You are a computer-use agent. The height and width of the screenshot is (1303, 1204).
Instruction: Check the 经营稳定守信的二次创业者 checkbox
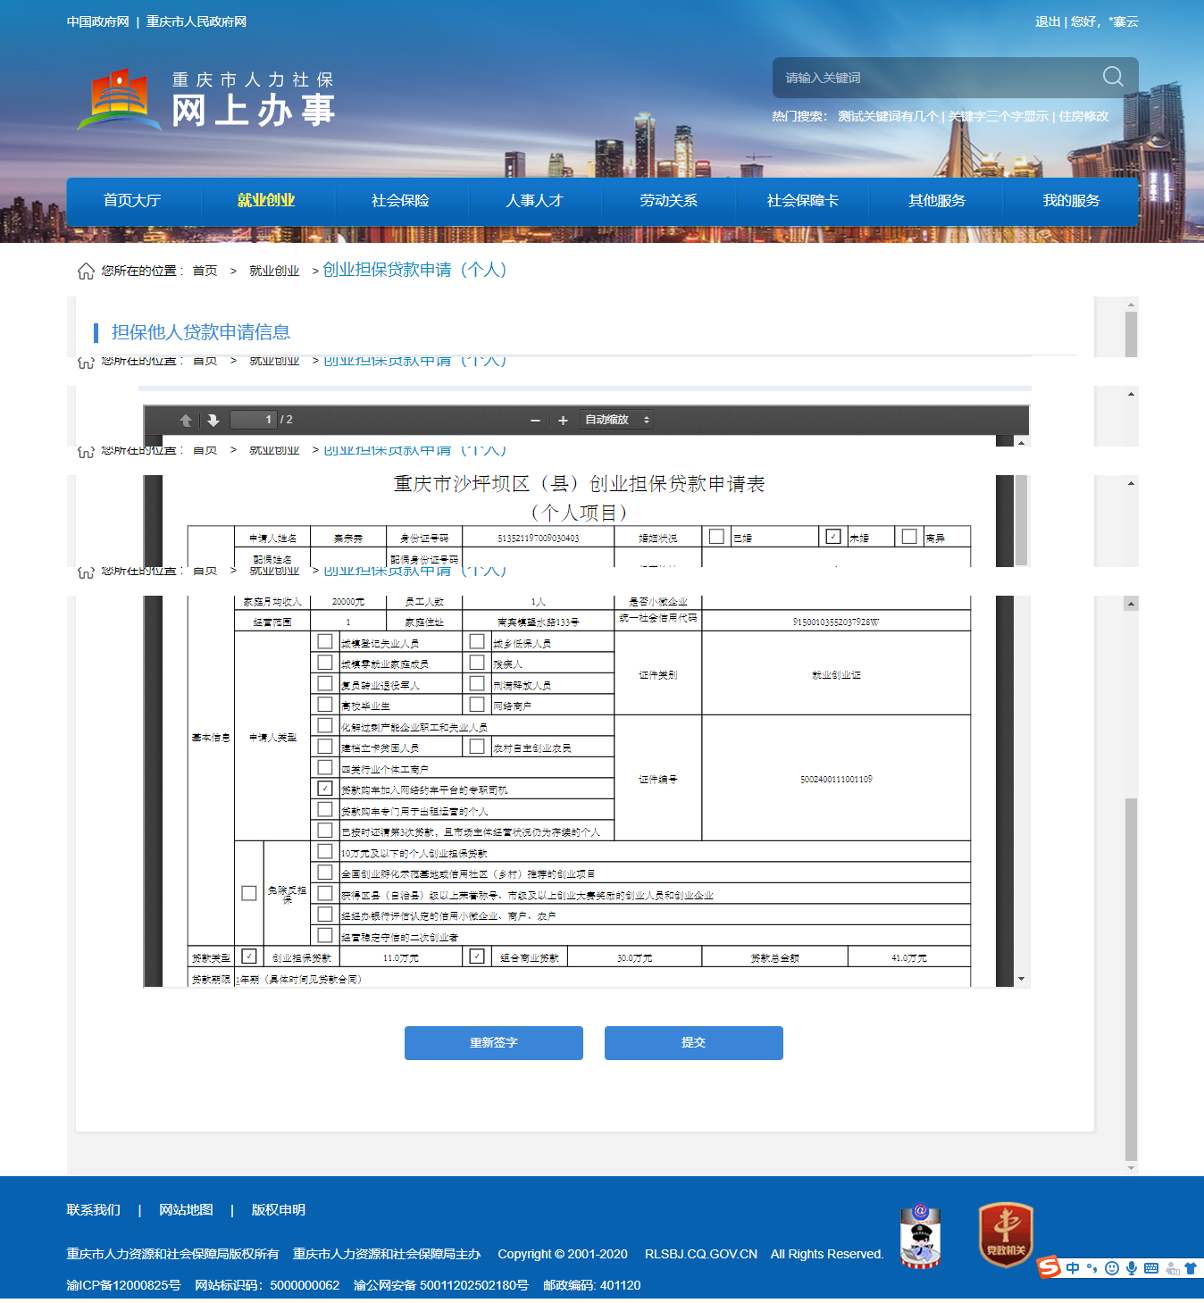pos(325,936)
